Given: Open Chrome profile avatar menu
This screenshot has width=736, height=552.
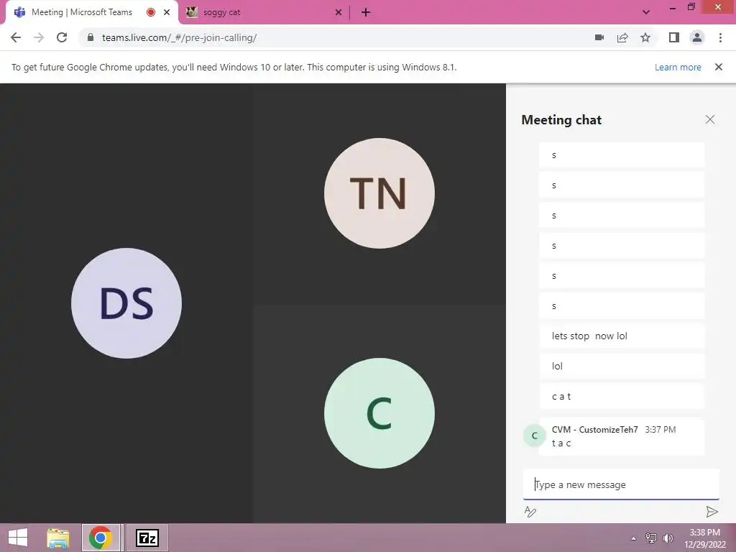Looking at the screenshot, I should (697, 37).
